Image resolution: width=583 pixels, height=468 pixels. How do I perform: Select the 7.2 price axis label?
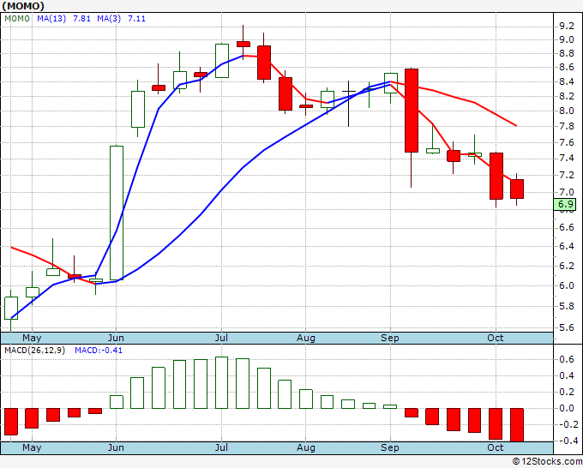567,175
